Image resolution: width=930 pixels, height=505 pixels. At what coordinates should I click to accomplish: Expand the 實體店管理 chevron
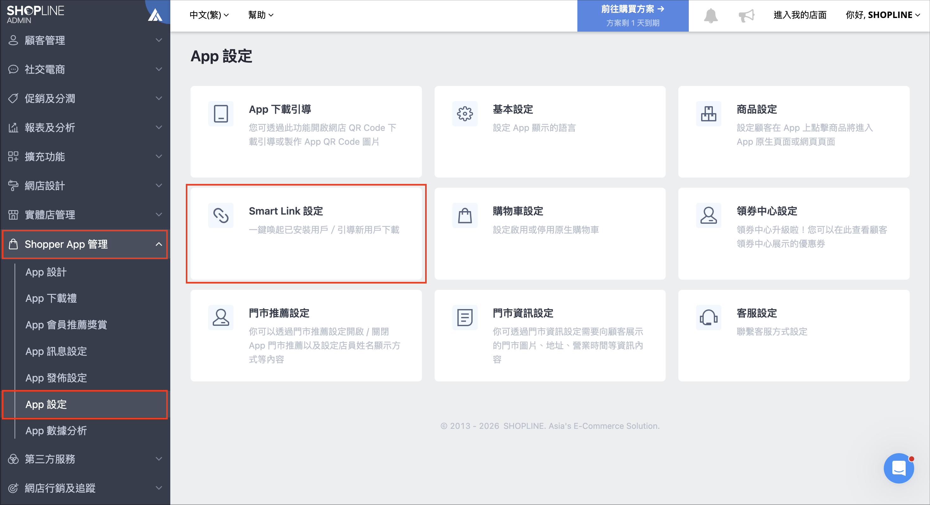pos(159,215)
